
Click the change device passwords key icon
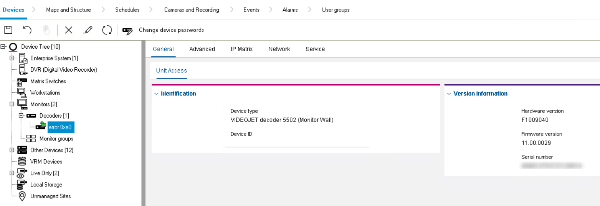coord(127,31)
